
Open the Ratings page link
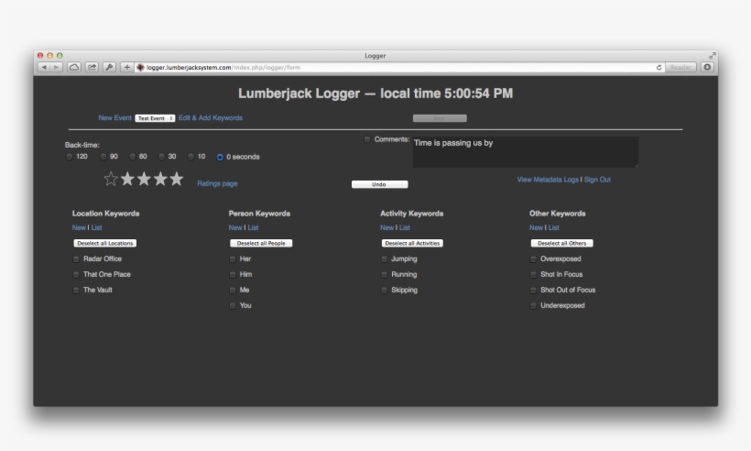[217, 183]
